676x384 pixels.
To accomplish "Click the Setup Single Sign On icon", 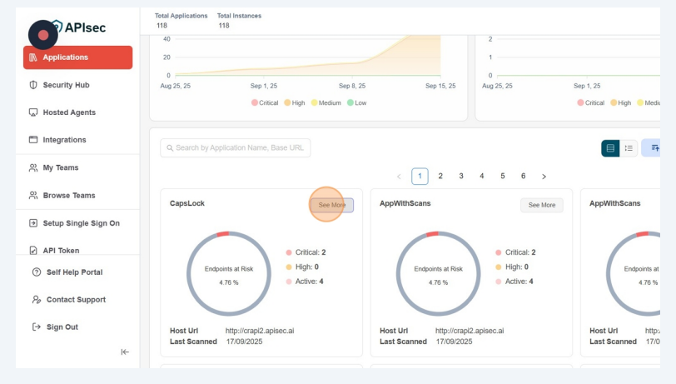I will point(33,223).
